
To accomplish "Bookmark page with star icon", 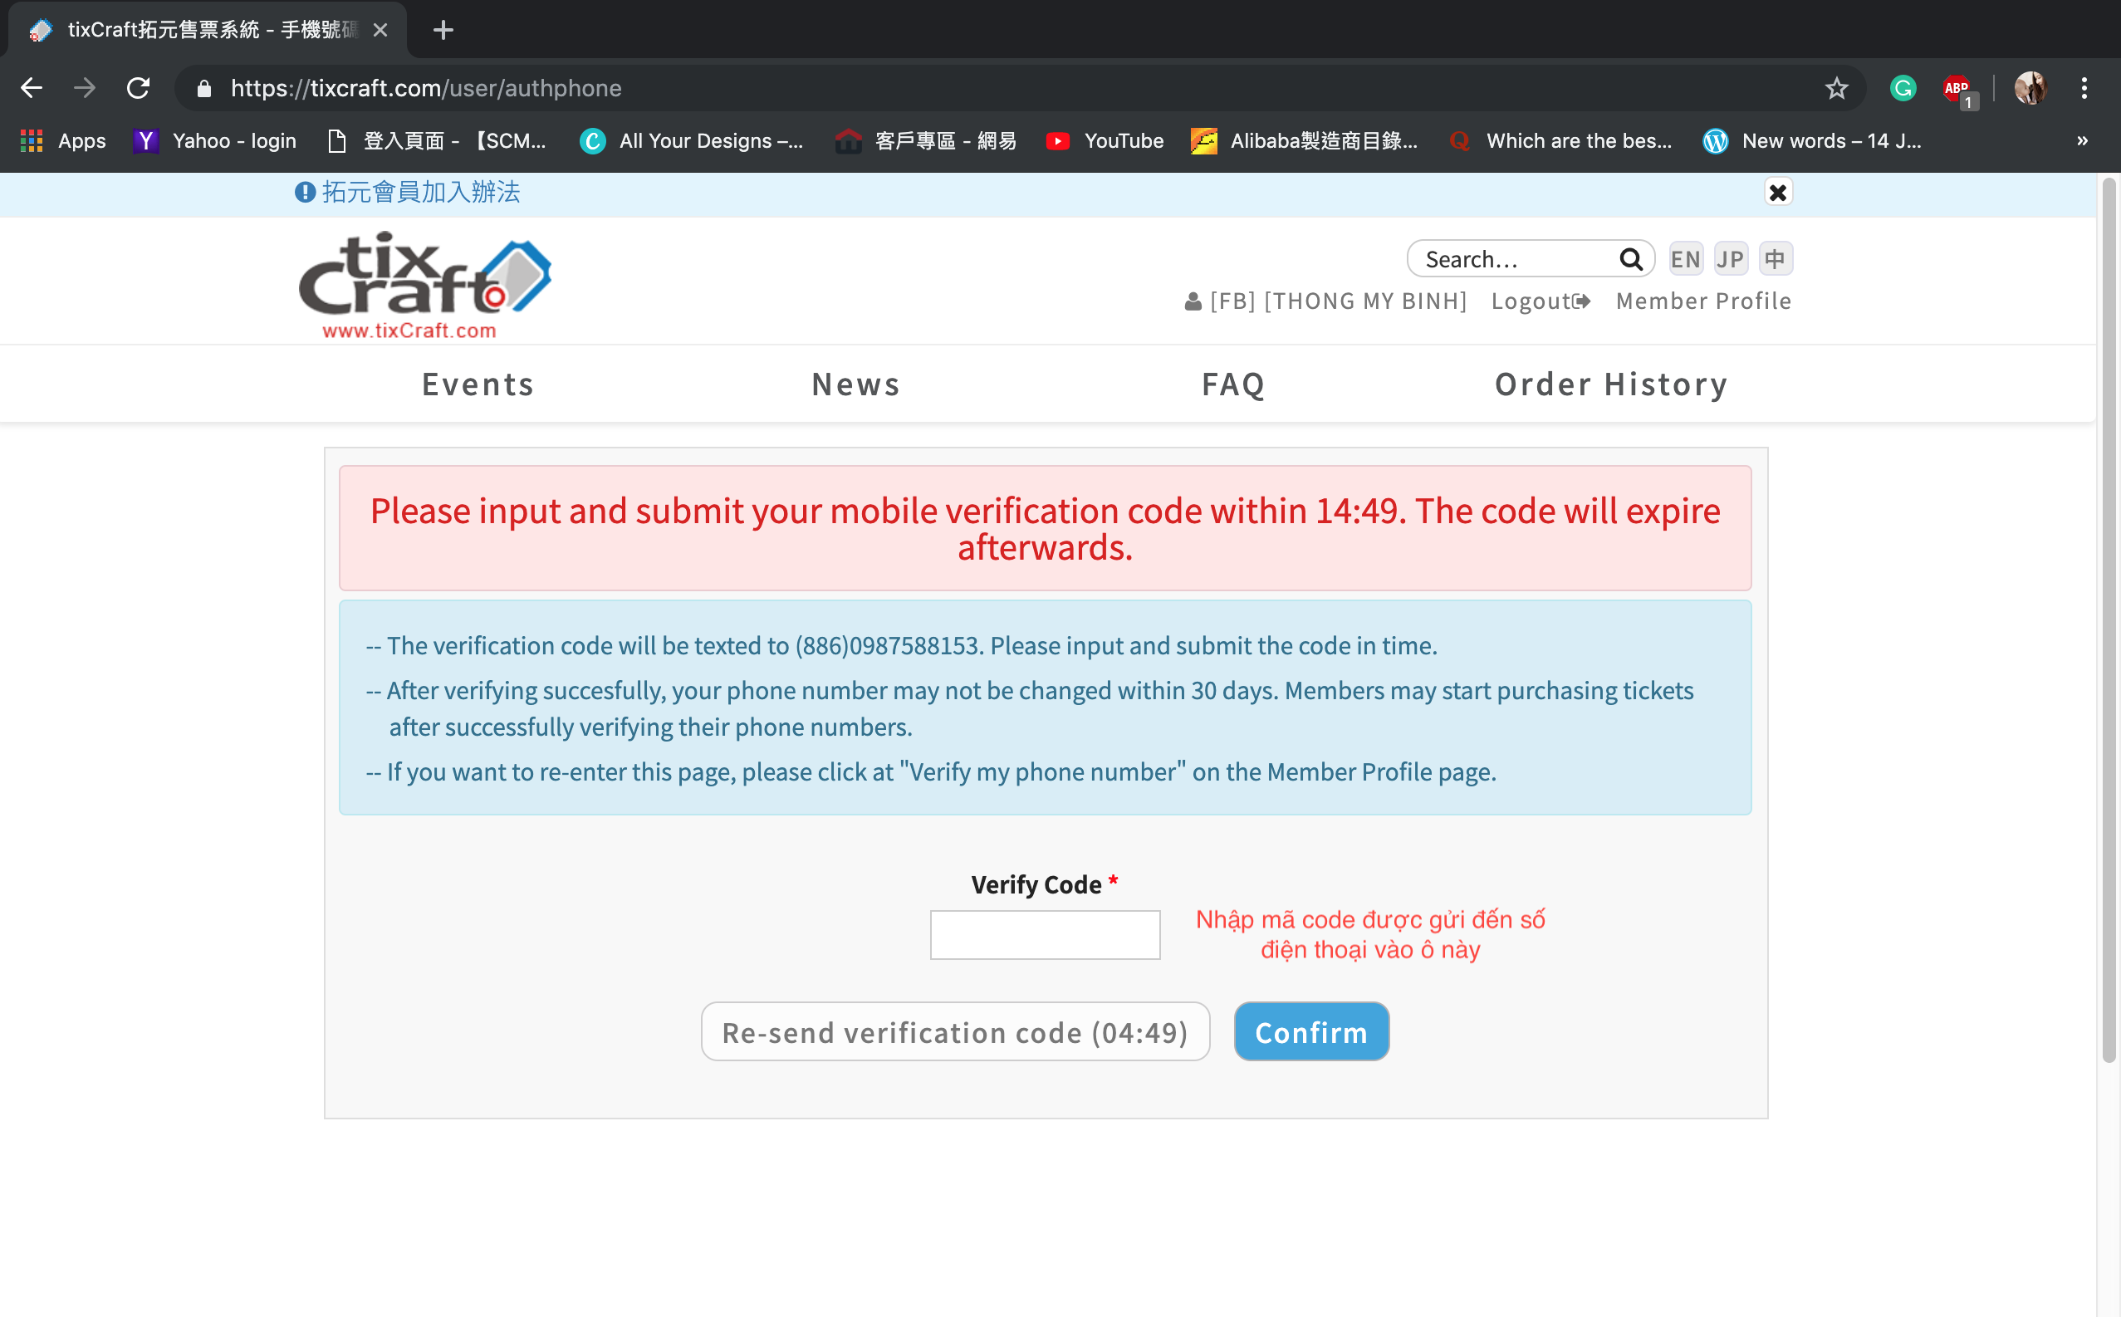I will click(x=1836, y=88).
